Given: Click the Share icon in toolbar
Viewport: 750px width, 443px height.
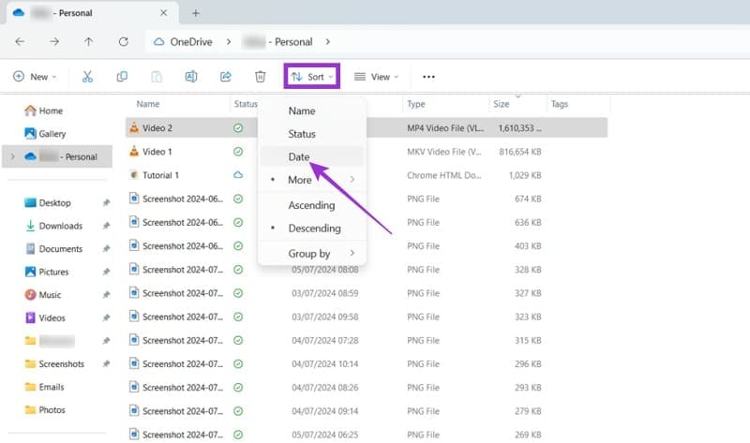Looking at the screenshot, I should (x=225, y=77).
